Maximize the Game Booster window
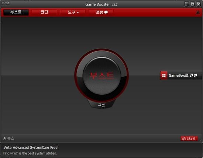Screen dimensions: 203x158 pyautogui.click(x=193, y=4)
